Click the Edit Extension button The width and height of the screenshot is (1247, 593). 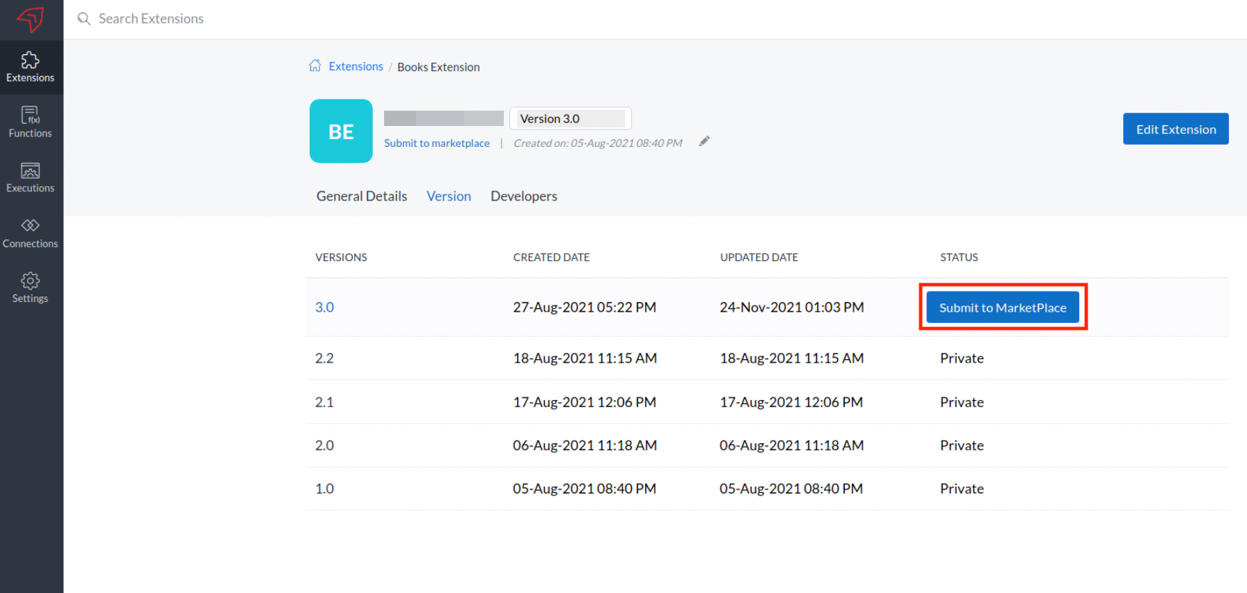(x=1175, y=129)
